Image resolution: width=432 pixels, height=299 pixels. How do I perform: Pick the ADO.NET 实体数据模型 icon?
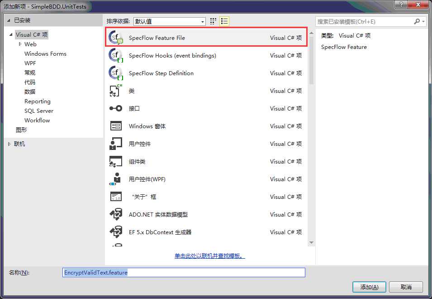pyautogui.click(x=116, y=214)
